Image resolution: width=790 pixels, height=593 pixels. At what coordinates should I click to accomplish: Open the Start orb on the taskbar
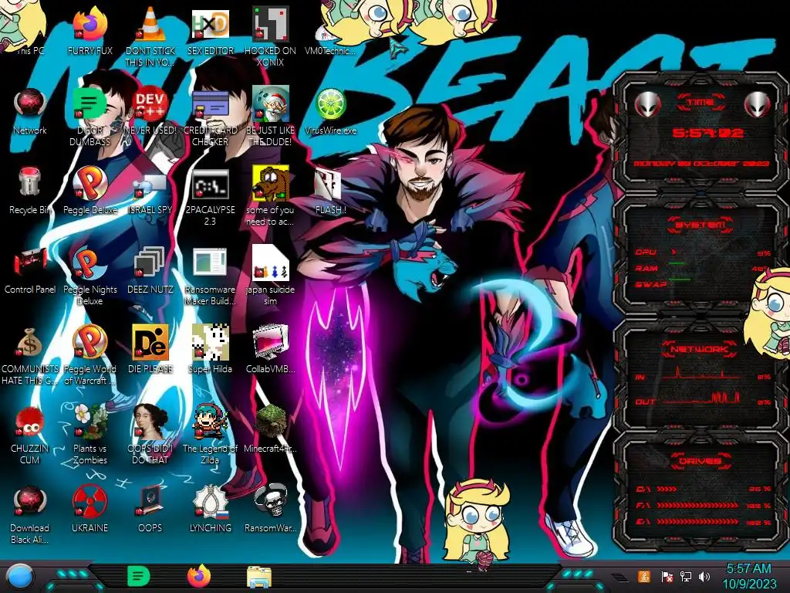tap(20, 576)
